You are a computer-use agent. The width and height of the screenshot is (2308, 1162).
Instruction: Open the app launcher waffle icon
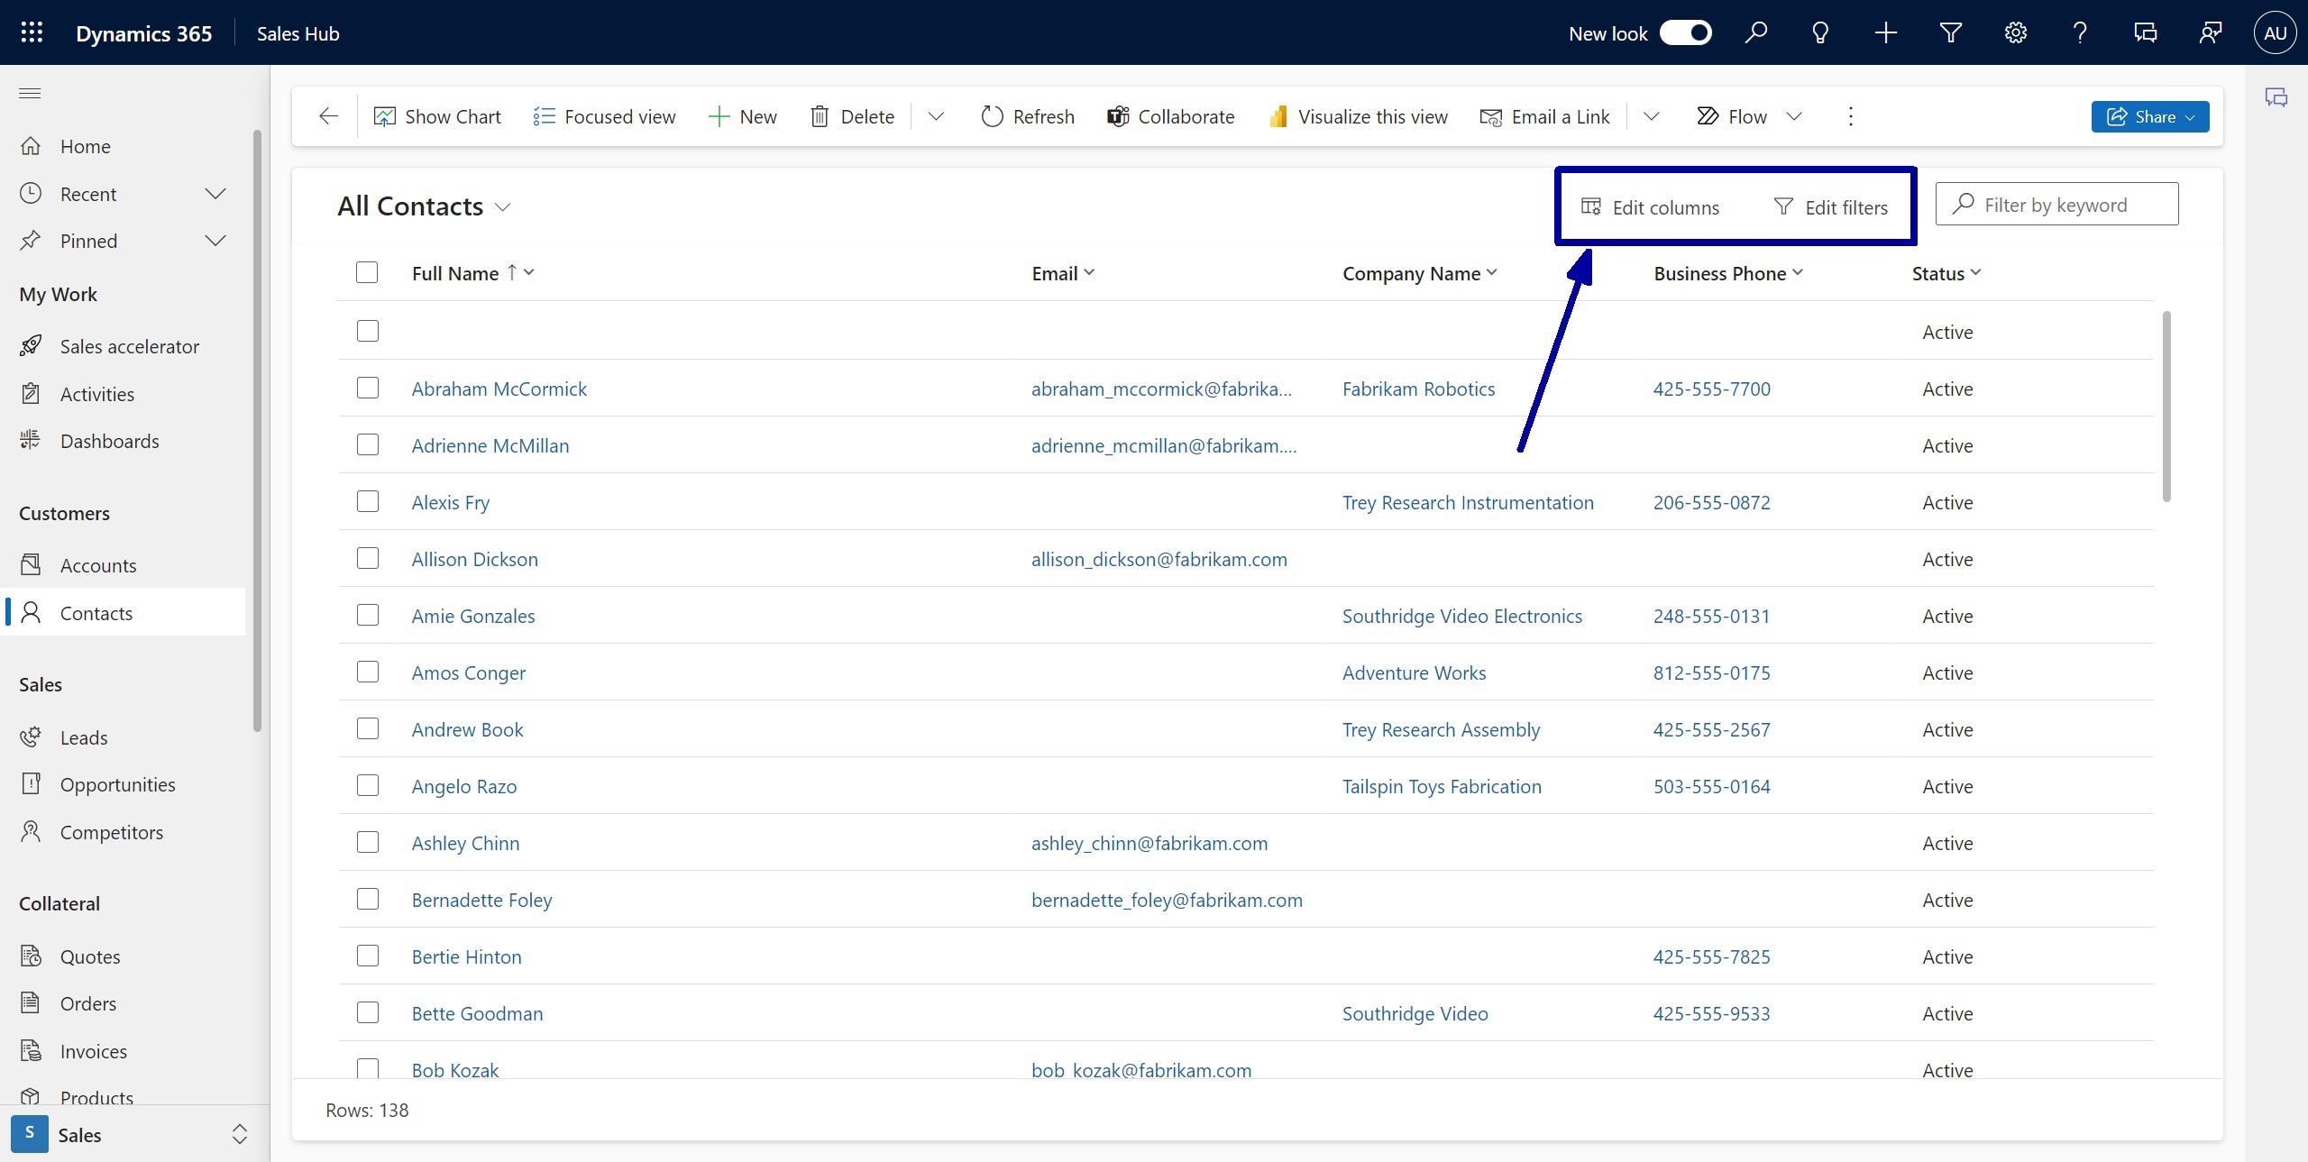(32, 33)
